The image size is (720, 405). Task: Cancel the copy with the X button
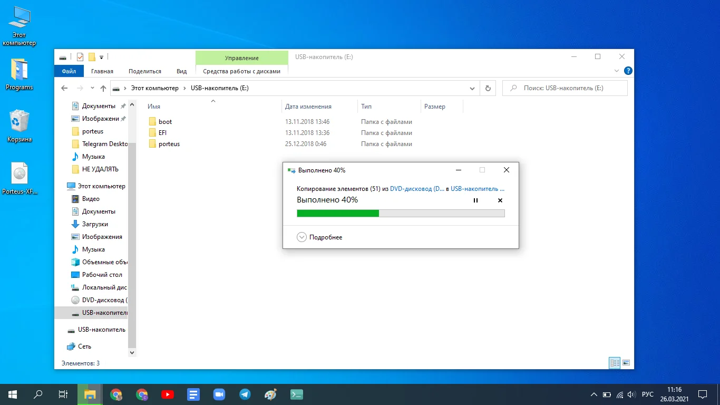click(500, 200)
